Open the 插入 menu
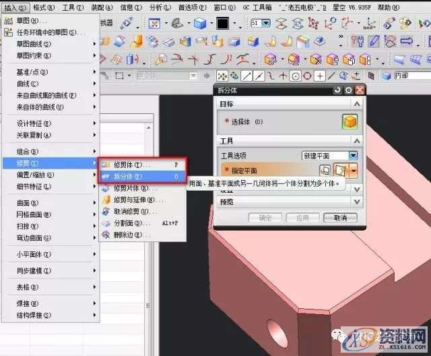431x356 pixels. coord(15,7)
